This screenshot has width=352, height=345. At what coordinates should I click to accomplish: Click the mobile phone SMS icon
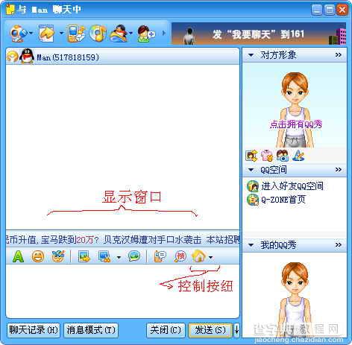(76, 33)
